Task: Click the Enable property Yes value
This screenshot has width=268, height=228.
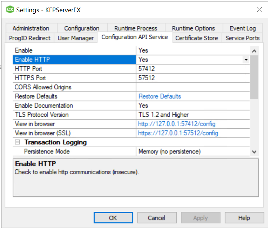Action: pyautogui.click(x=143, y=50)
